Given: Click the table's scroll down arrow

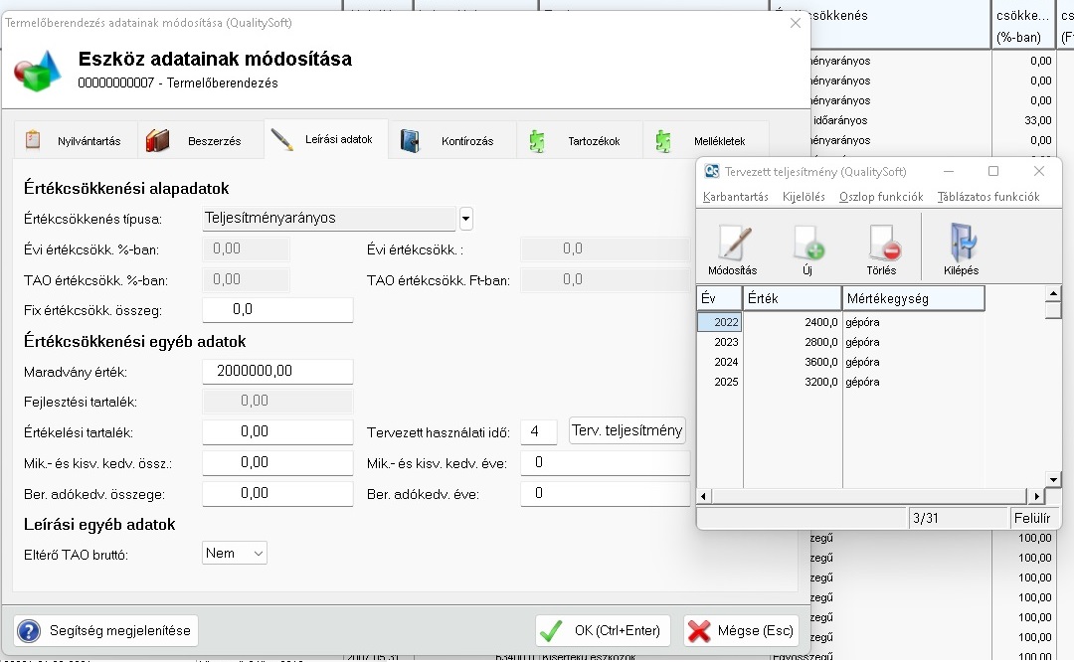Looking at the screenshot, I should click(x=1053, y=479).
